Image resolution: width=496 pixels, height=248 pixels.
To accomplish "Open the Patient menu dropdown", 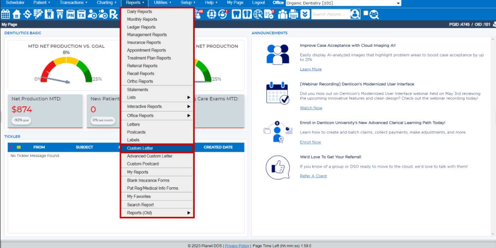I will pos(42,3).
